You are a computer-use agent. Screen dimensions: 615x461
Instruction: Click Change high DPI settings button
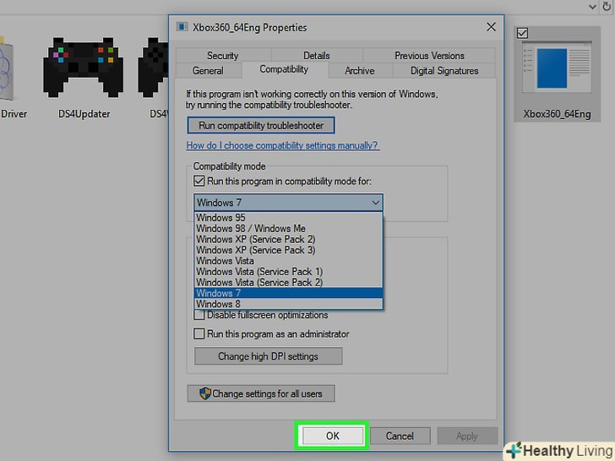tap(269, 356)
